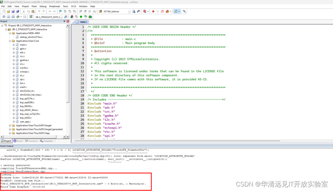Select bsp_esp8266.c in project tree
This screenshot has width=333, height=191.
coord(27,102)
